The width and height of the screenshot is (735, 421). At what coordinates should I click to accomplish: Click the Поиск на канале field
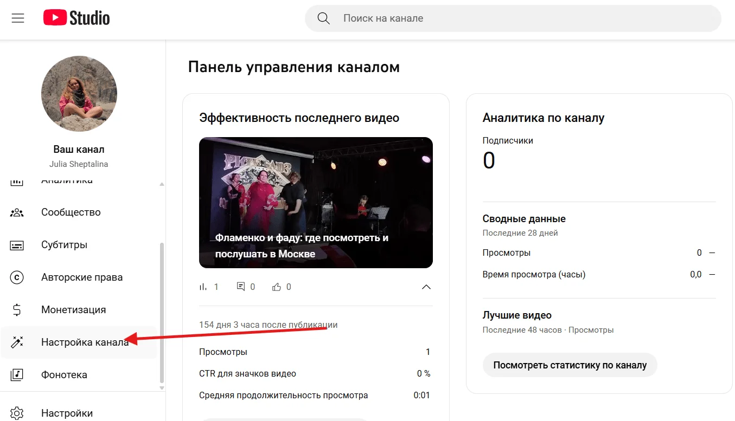pyautogui.click(x=513, y=18)
